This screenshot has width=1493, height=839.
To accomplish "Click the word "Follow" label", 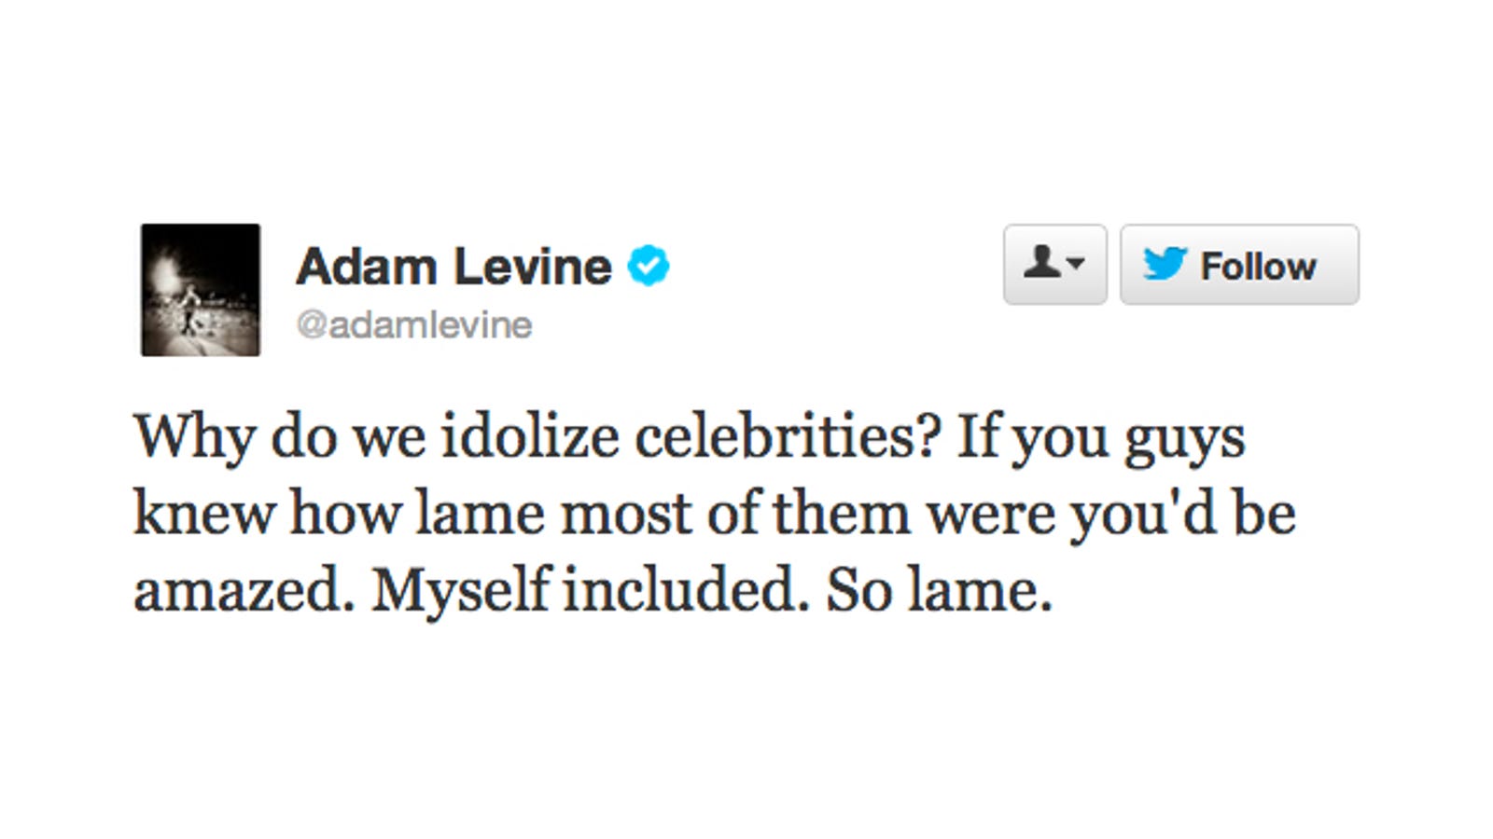I will click(x=1258, y=267).
